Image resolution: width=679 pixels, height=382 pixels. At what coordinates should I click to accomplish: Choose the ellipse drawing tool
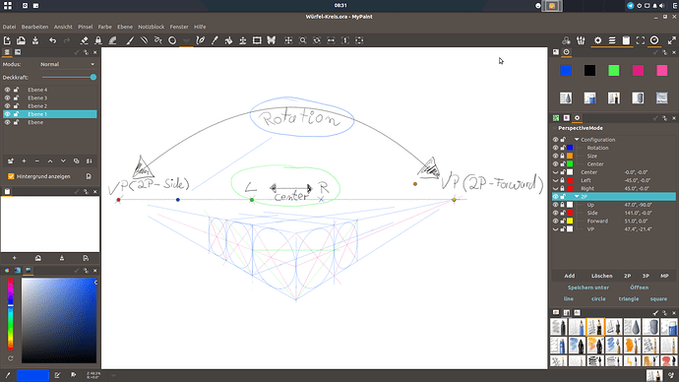[172, 40]
